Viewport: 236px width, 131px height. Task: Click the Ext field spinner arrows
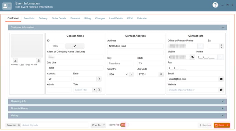pos(221,46)
